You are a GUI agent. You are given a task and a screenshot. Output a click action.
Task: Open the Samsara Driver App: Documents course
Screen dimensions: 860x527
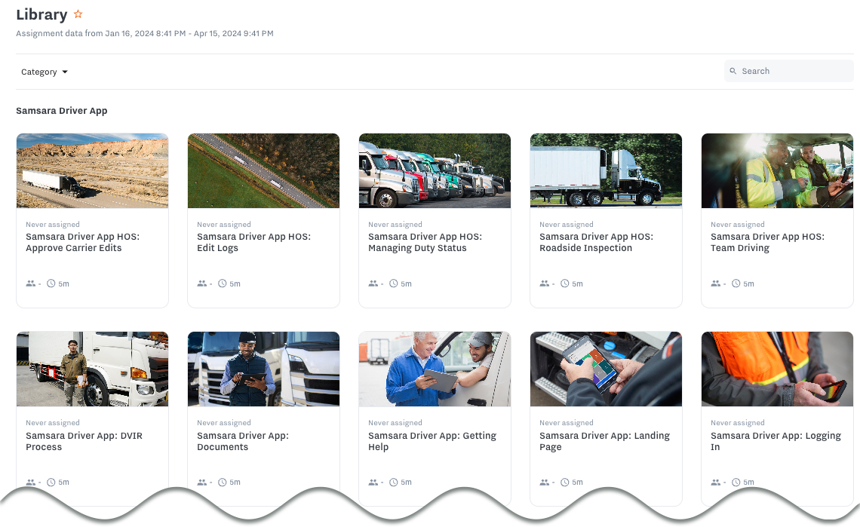(x=243, y=441)
